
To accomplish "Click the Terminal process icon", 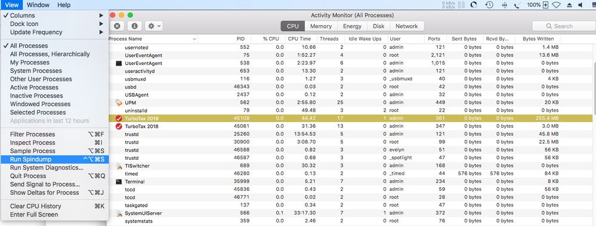I will [119, 181].
